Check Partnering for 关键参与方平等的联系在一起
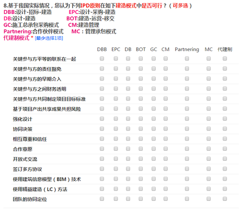The height and width of the screenshot is (209, 241). pyautogui.click(x=187, y=59)
